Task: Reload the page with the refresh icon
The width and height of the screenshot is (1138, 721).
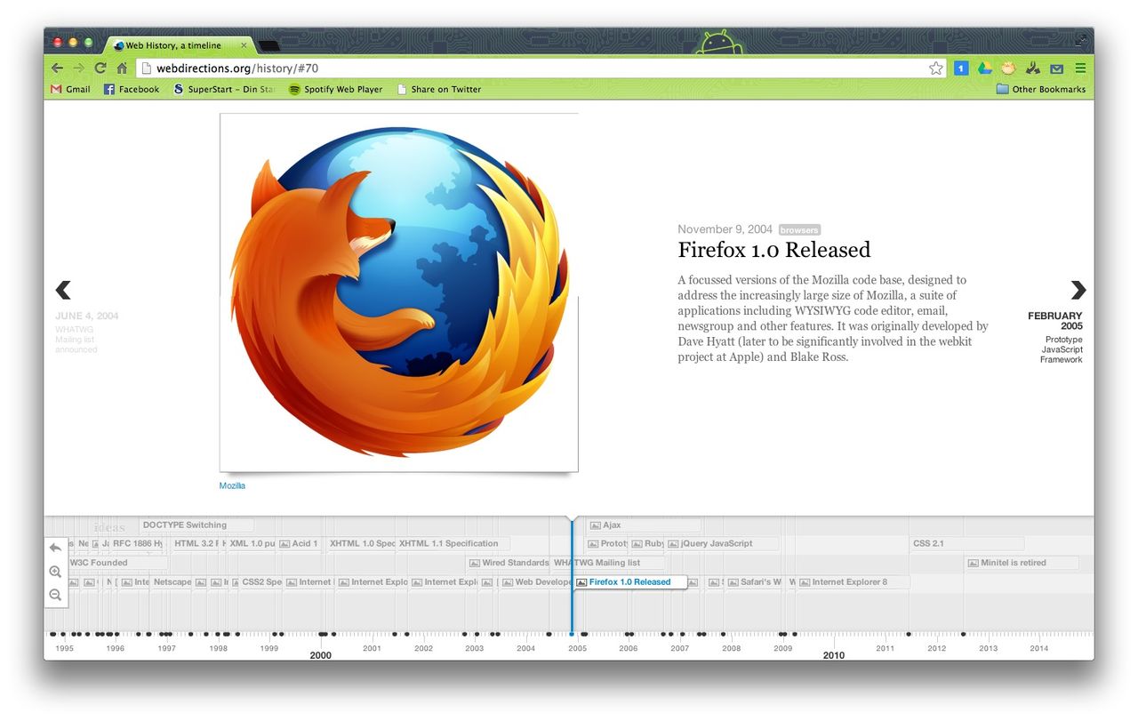Action: tap(100, 68)
